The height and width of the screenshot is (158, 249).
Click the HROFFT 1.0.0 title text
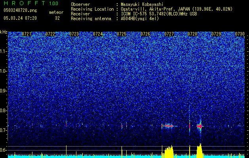pos(31,3)
